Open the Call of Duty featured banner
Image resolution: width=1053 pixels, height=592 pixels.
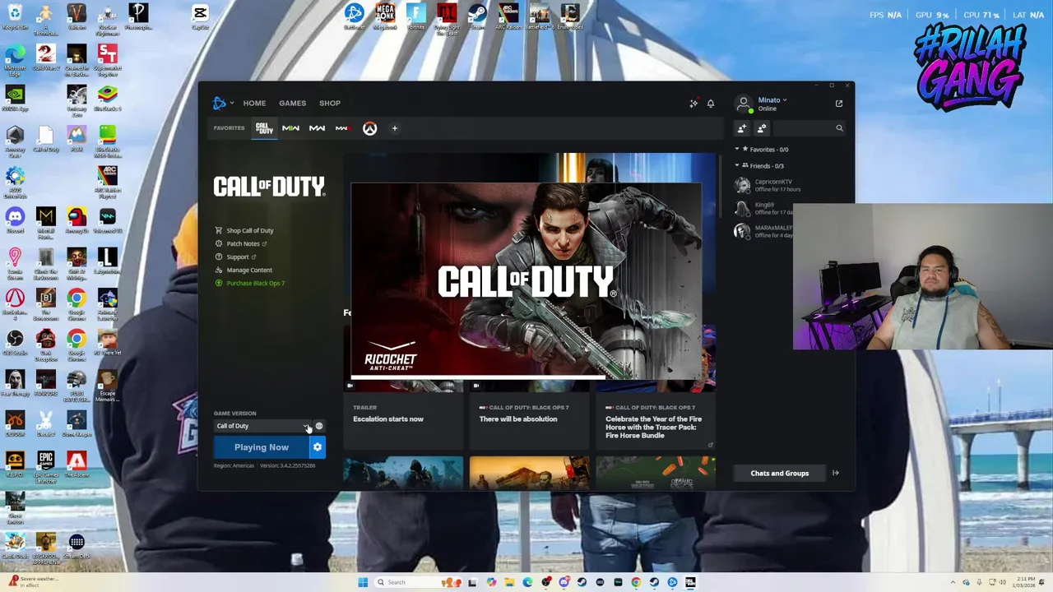526,281
